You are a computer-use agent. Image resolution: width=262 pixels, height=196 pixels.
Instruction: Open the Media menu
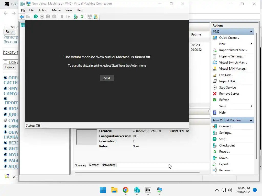(x=56, y=10)
